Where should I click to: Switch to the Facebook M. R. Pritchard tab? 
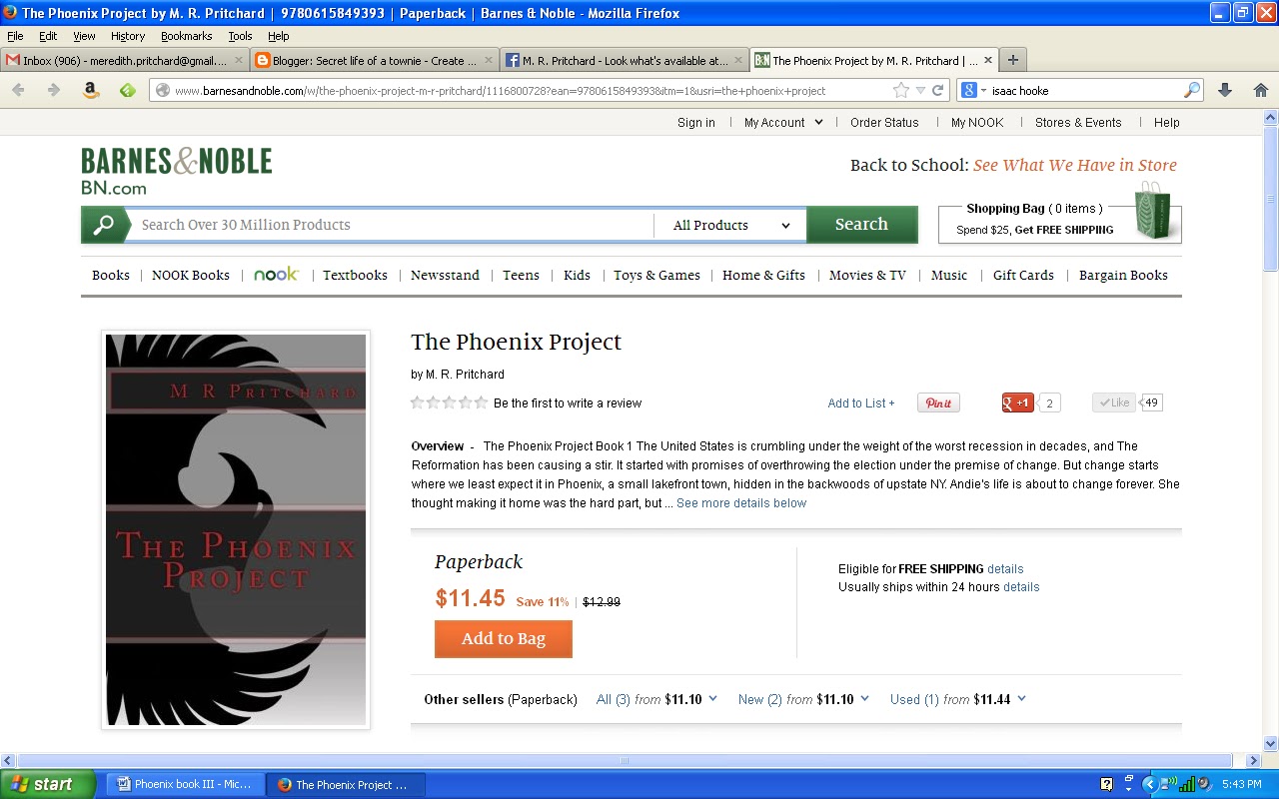624,60
